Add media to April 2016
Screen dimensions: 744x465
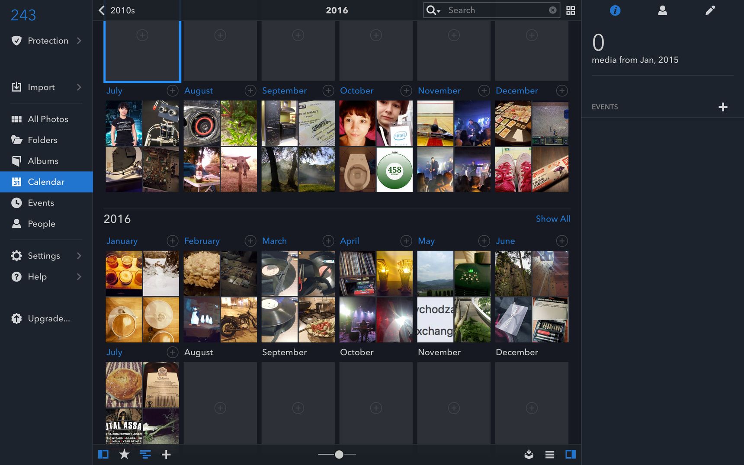[406, 241]
